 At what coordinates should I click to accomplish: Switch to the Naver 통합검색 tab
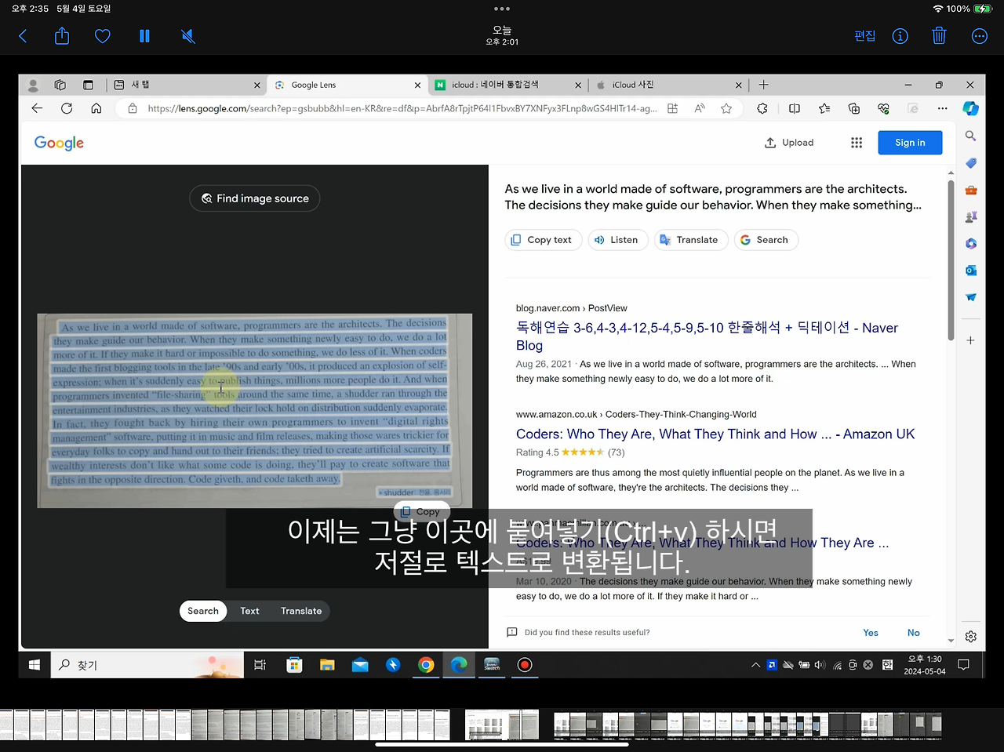click(507, 85)
